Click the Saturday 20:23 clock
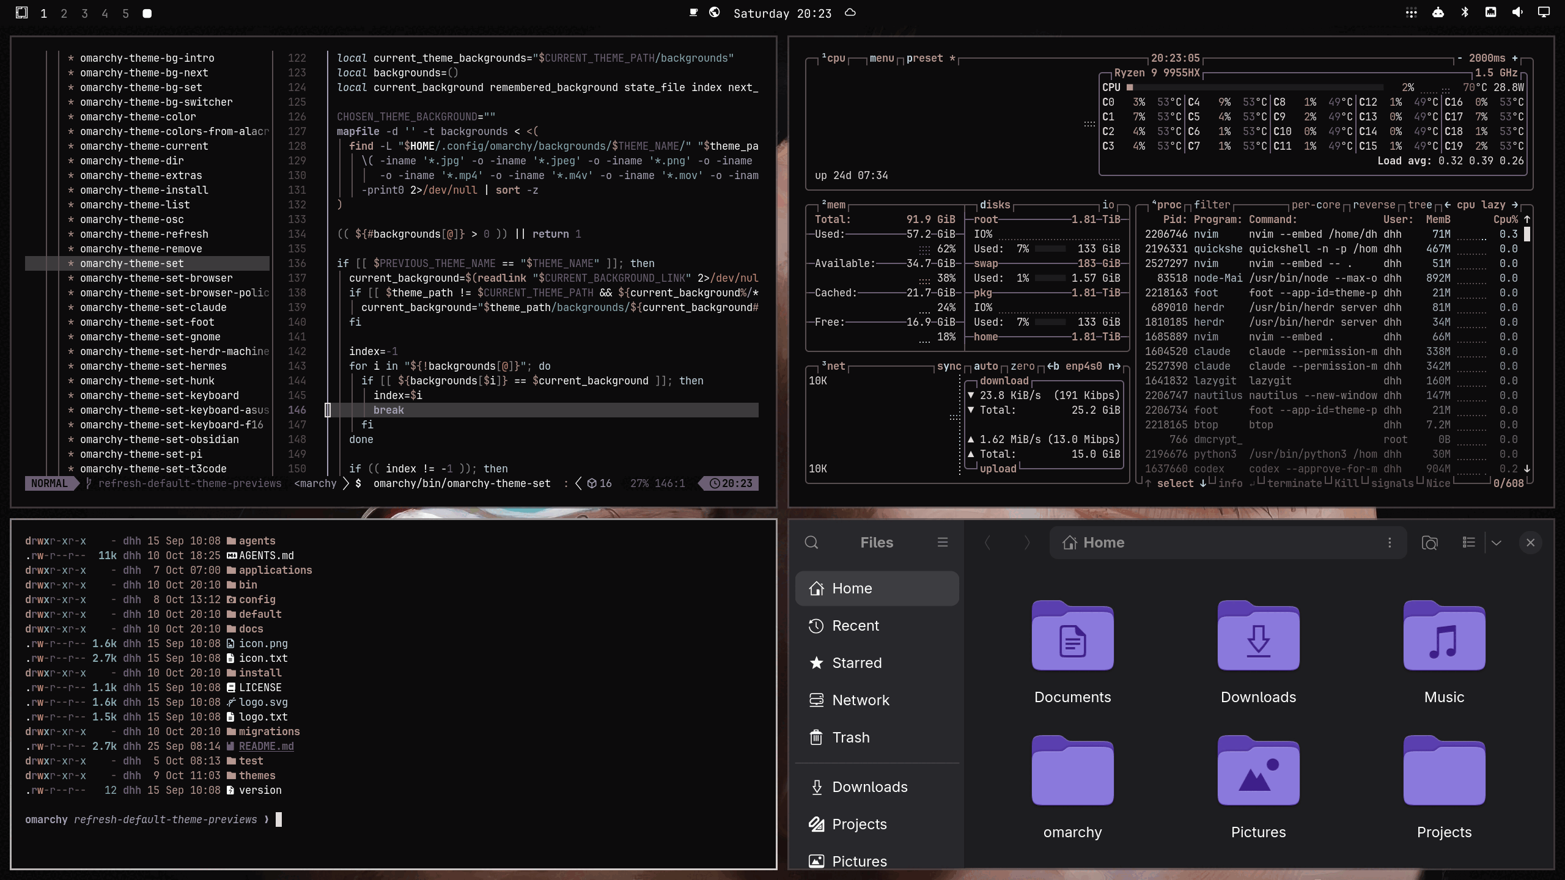 [x=782, y=13]
